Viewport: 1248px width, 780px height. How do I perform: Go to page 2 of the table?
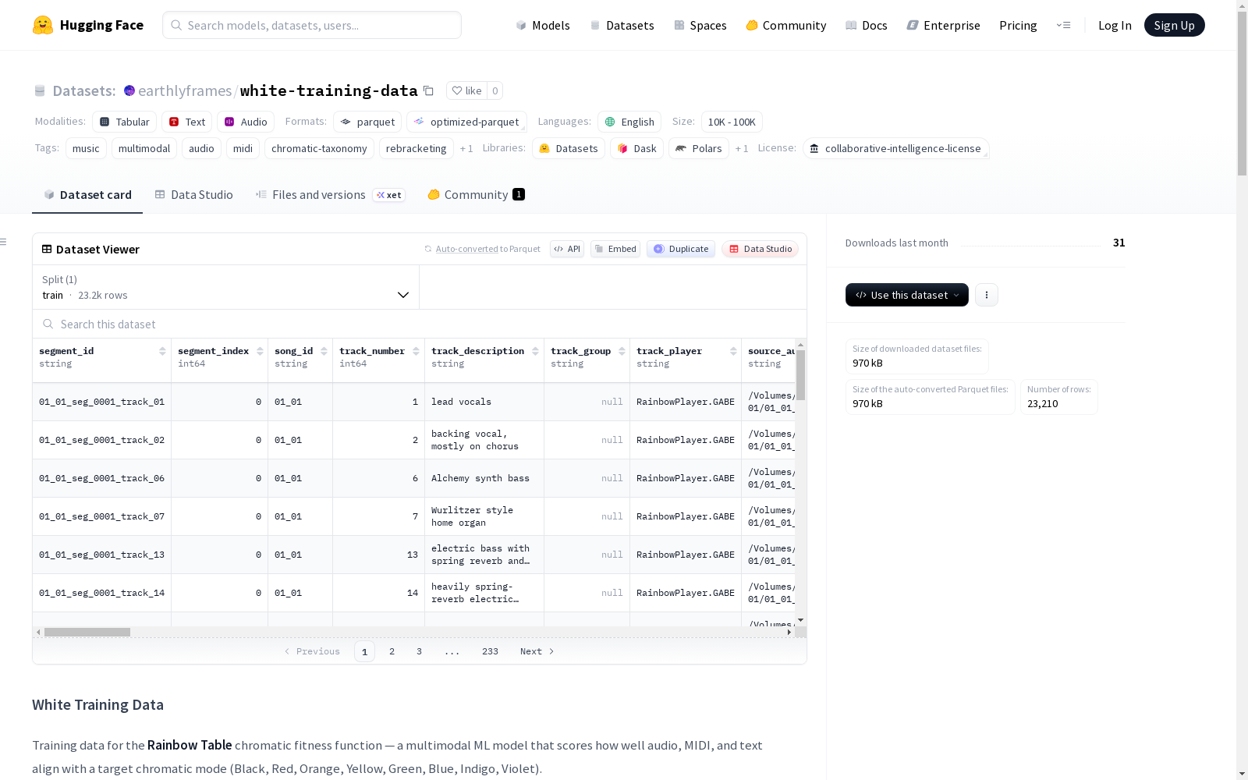[x=392, y=651]
